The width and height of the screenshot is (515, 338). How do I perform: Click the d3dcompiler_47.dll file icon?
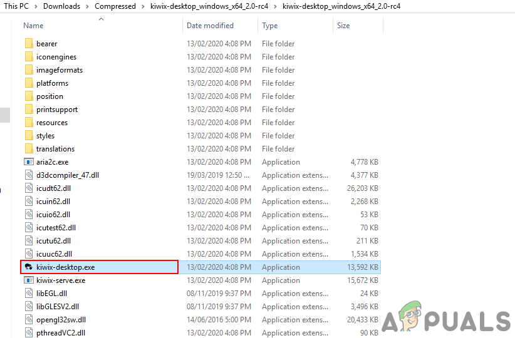click(29, 175)
